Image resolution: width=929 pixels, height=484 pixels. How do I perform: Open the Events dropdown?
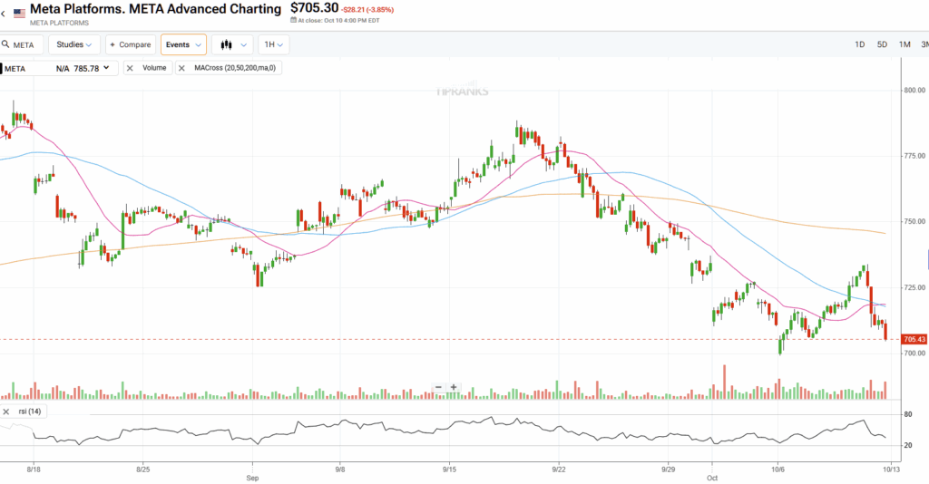tap(182, 44)
